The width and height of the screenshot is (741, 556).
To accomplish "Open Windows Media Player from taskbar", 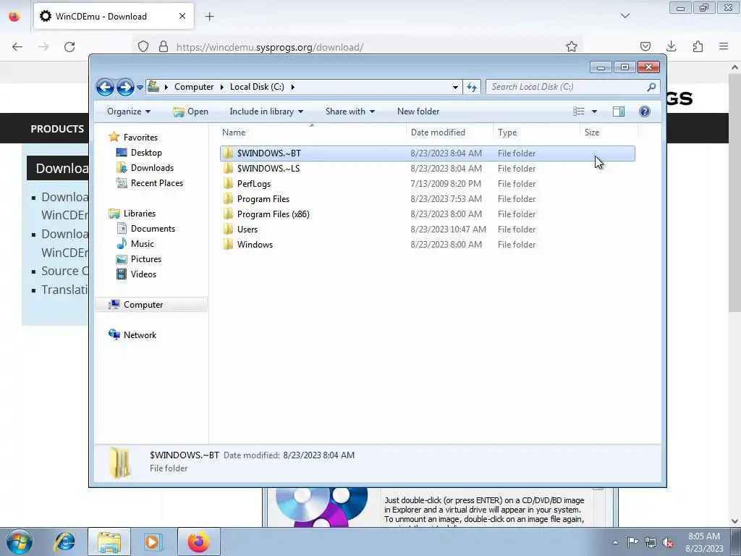I will (x=152, y=542).
